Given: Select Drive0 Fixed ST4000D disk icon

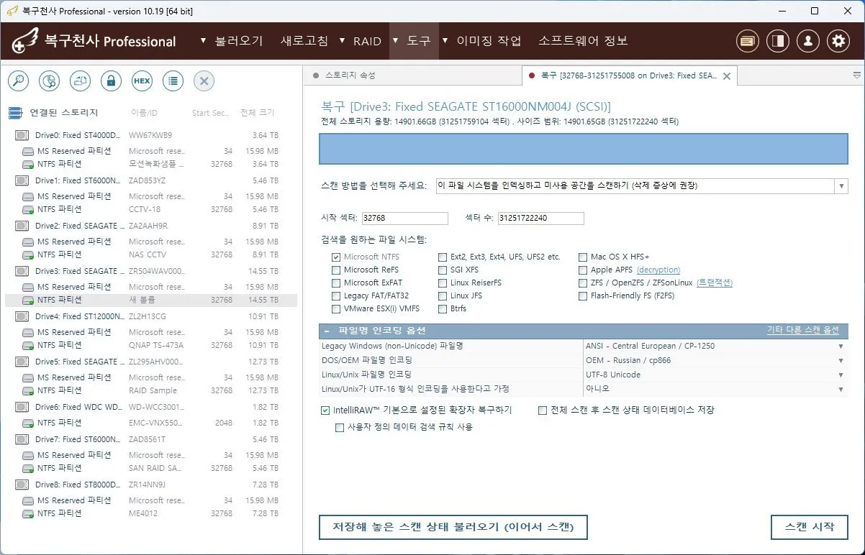Looking at the screenshot, I should [22, 135].
